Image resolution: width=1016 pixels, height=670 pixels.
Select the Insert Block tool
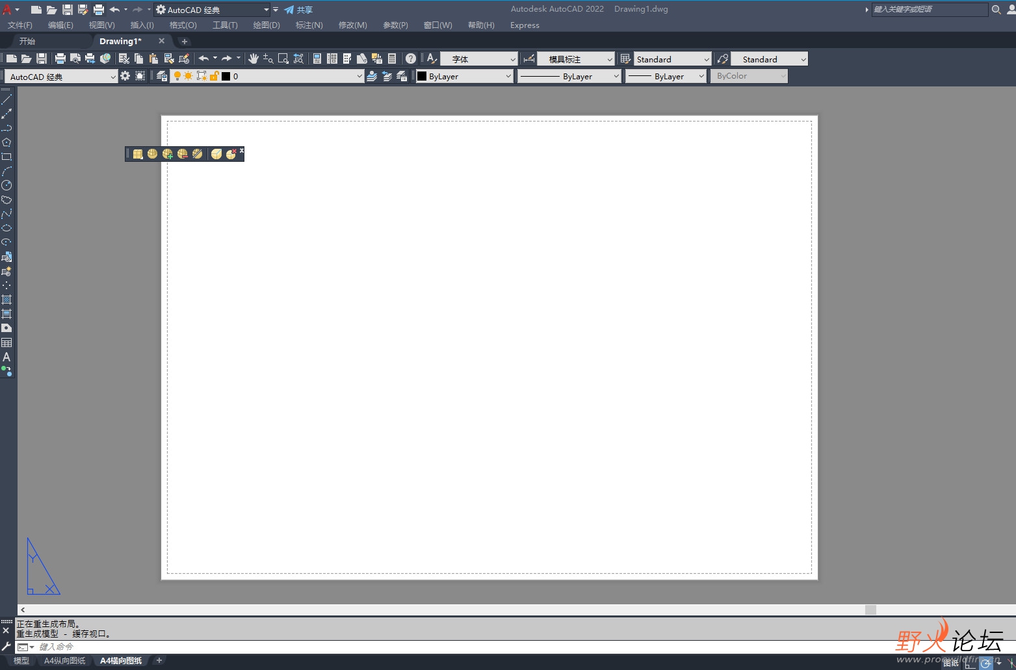click(x=7, y=257)
